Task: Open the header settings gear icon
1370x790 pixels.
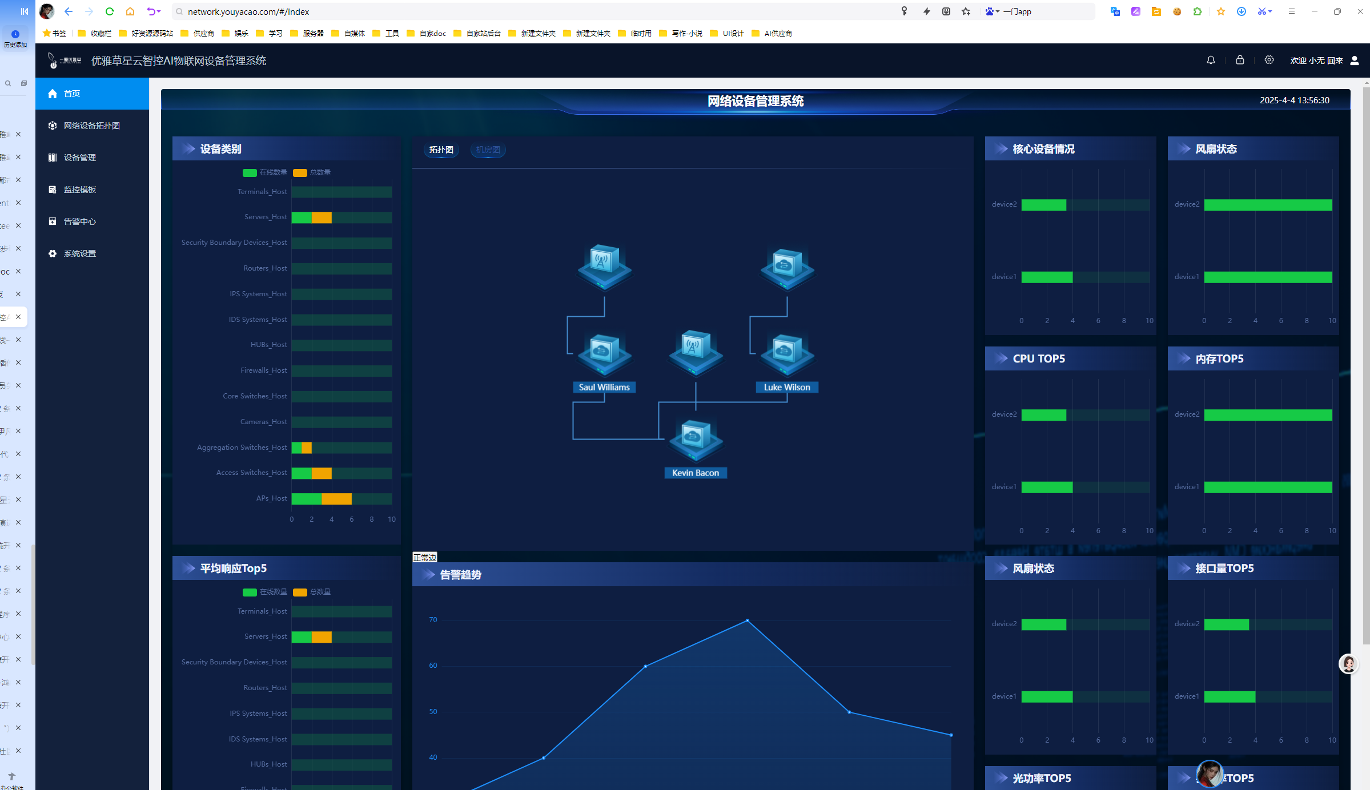Action: coord(1269,60)
